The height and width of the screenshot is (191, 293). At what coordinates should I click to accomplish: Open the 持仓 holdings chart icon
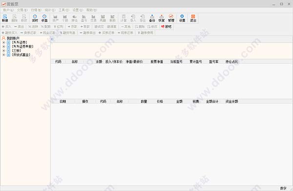pos(74,18)
